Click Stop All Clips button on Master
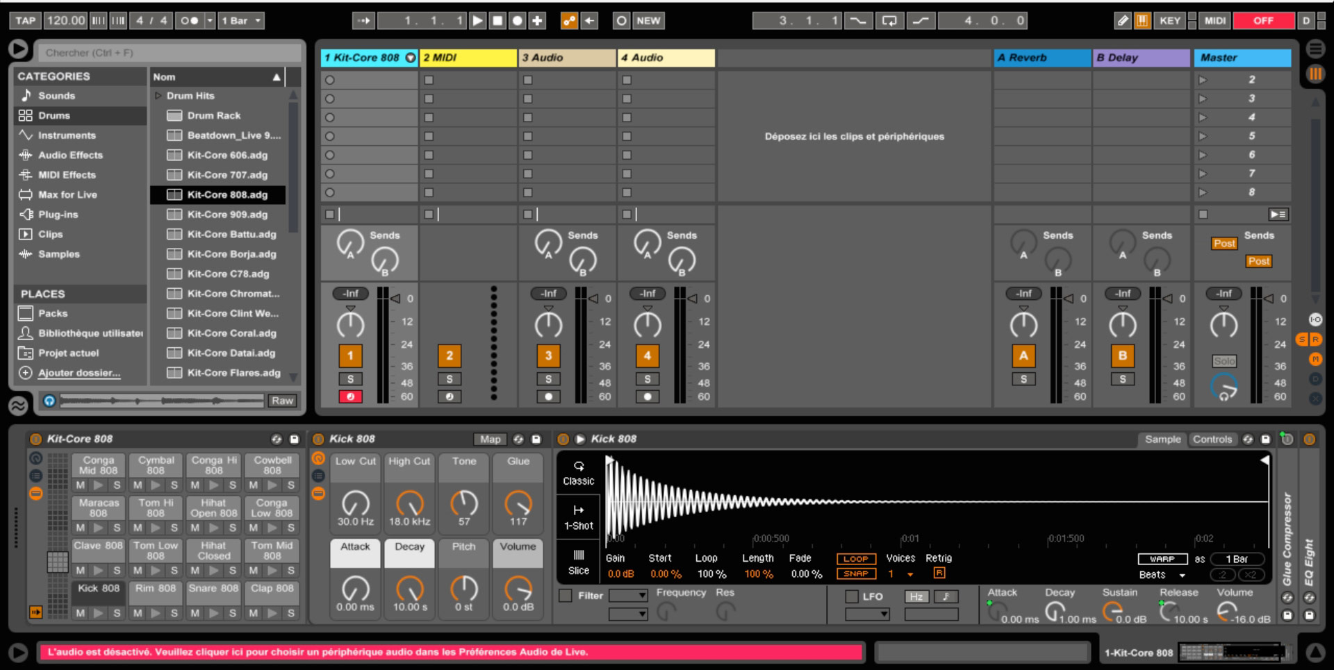The image size is (1334, 670). pyautogui.click(x=1203, y=215)
